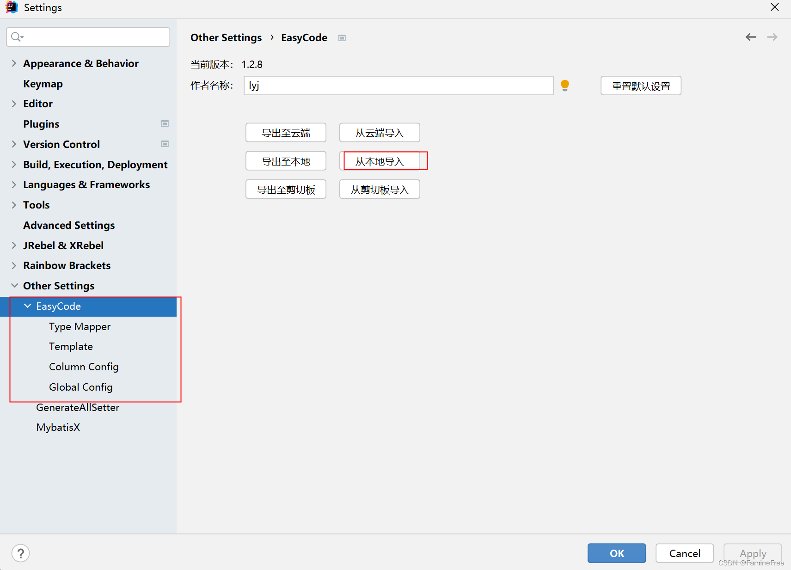This screenshot has height=570, width=791.
Task: Click the modified indicator icon beside Version Control
Action: point(165,144)
